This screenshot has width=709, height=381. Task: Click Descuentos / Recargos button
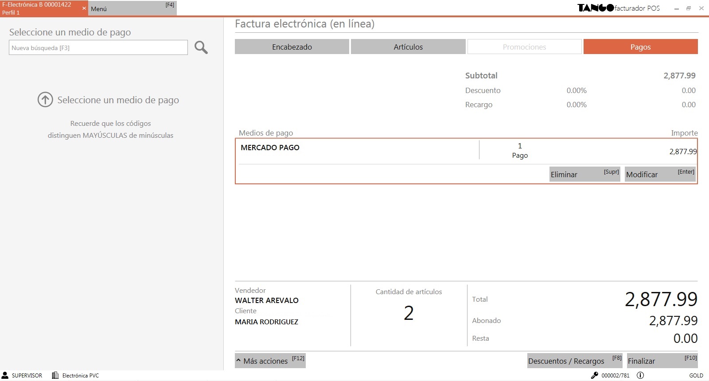pyautogui.click(x=575, y=361)
